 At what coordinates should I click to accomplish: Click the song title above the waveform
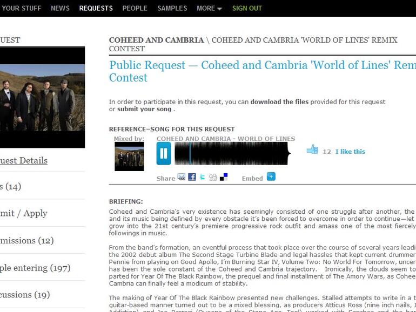click(226, 139)
